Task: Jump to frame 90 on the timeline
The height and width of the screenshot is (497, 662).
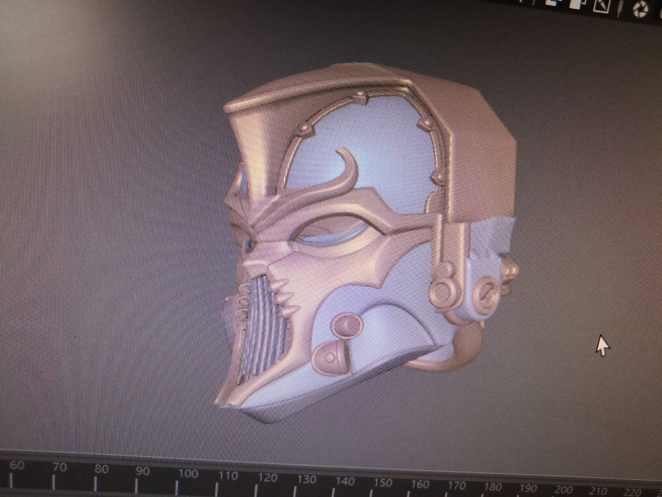Action: (142, 472)
